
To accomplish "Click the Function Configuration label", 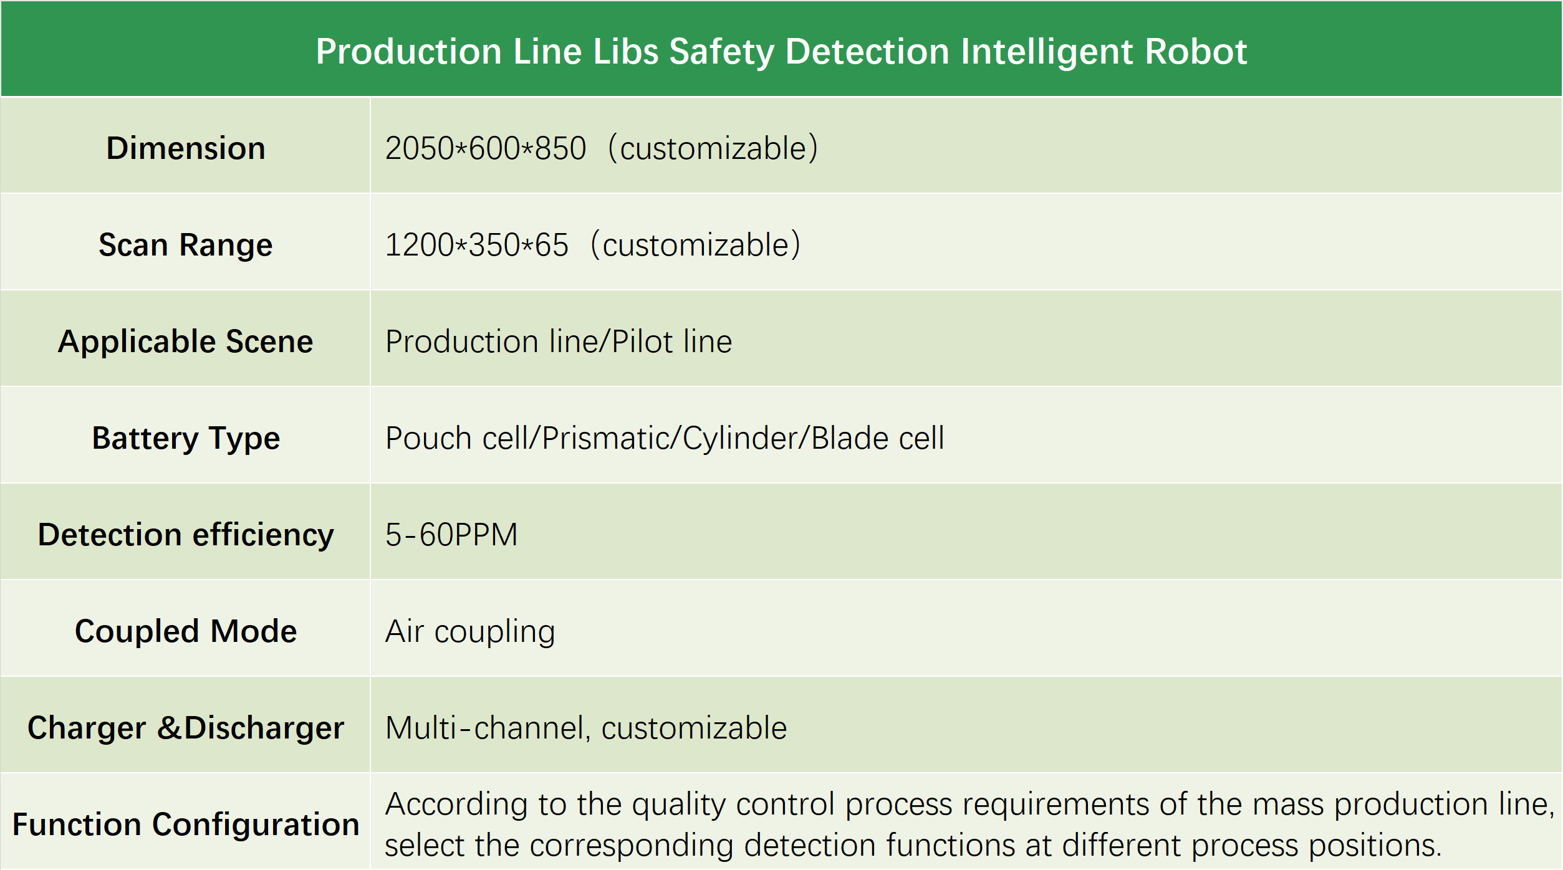I will (186, 825).
